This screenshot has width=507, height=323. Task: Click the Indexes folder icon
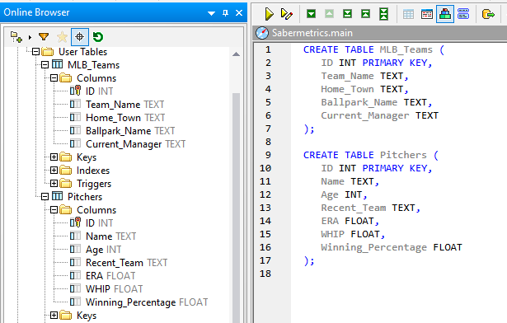(66, 170)
